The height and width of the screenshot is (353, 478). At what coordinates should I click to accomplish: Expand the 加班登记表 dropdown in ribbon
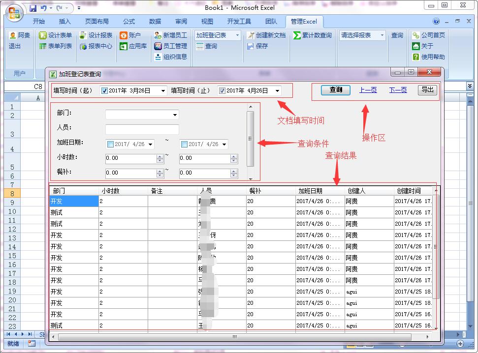237,35
